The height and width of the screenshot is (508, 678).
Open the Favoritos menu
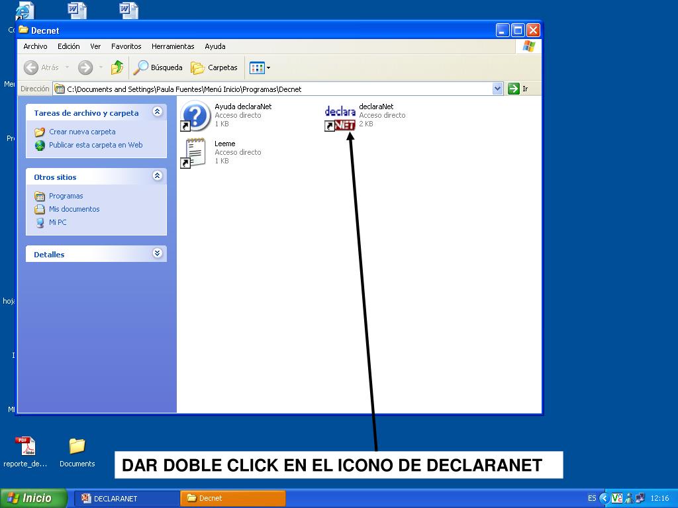(x=126, y=46)
